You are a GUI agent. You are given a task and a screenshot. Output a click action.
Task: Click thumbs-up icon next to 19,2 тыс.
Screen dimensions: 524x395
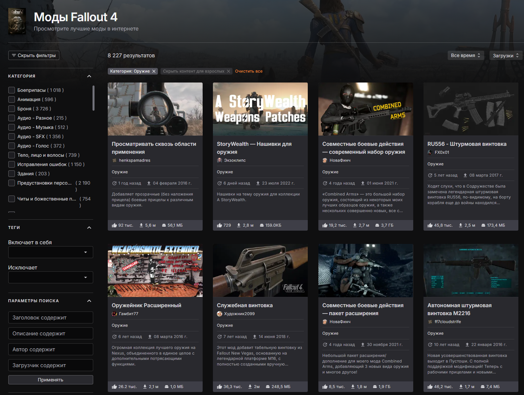click(325, 225)
